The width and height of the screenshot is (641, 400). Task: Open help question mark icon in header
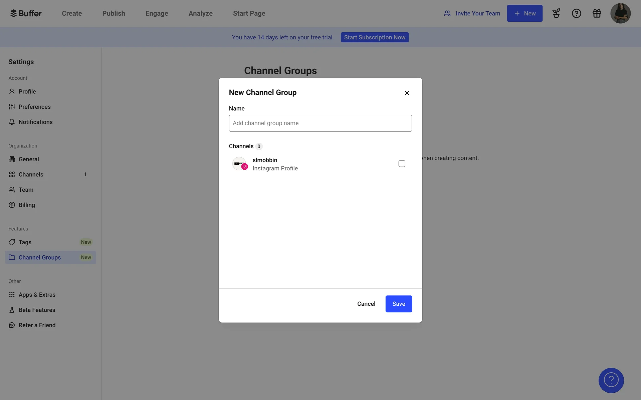(x=576, y=13)
